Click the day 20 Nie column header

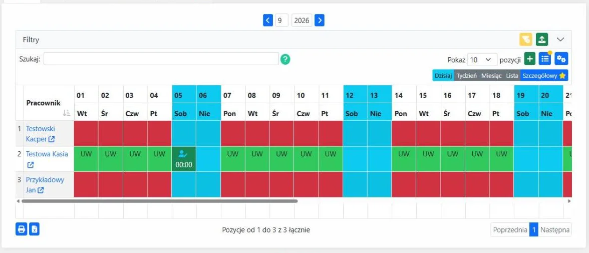pos(550,103)
